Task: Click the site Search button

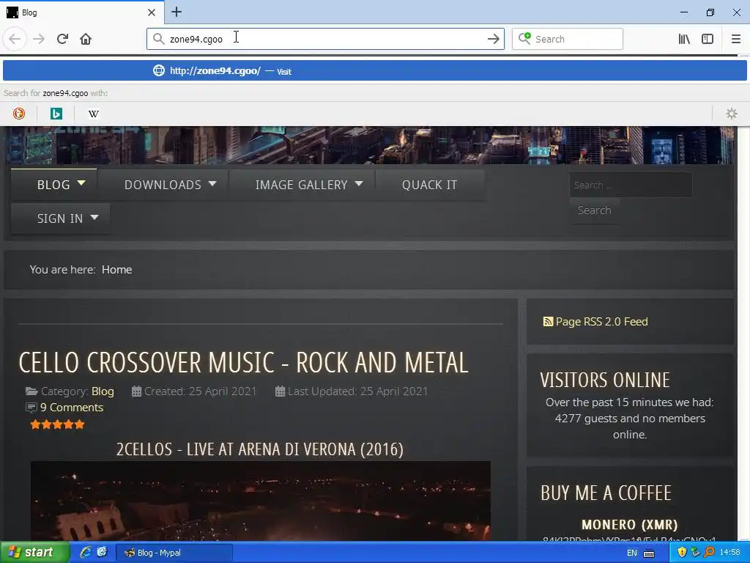Action: 595,210
